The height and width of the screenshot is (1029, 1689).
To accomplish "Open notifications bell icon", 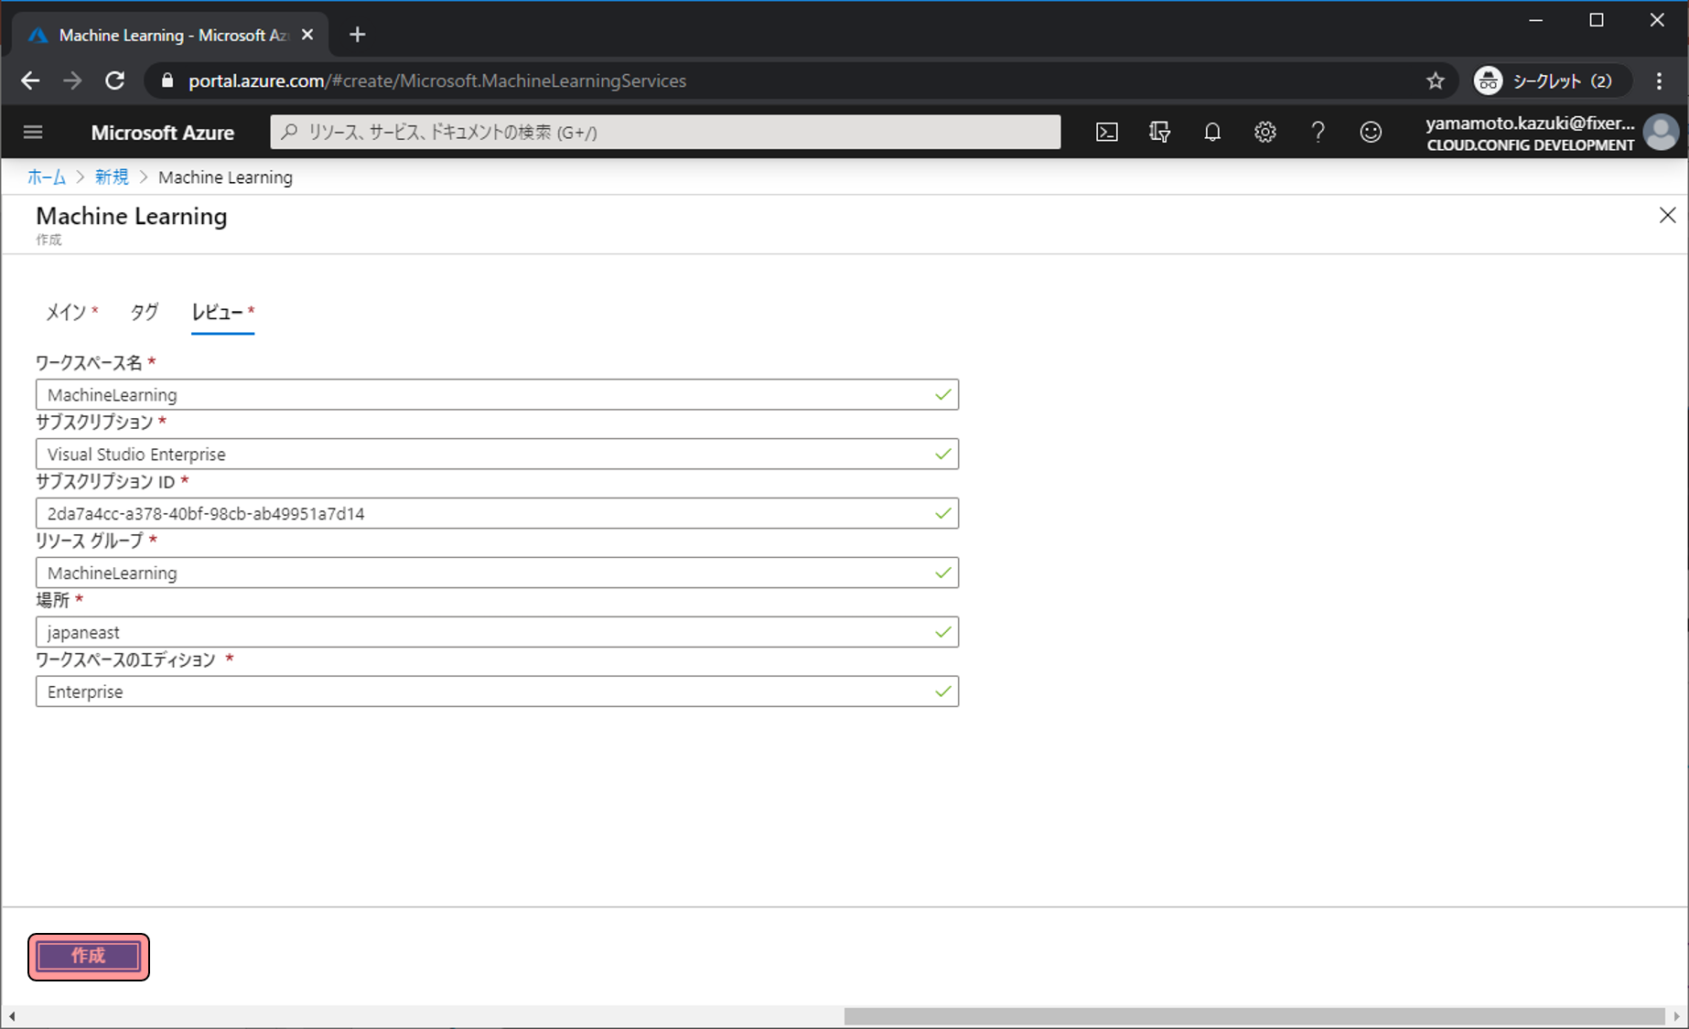I will (x=1212, y=133).
